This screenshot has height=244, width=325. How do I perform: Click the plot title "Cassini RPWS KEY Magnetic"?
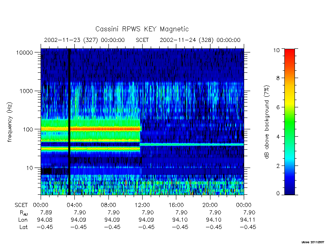(142, 29)
